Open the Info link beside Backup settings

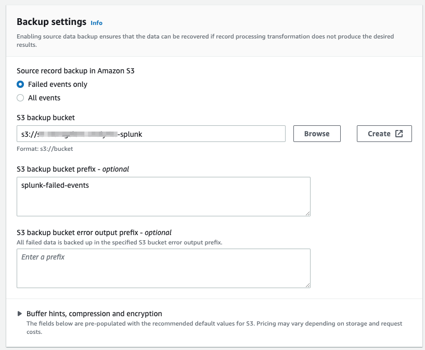pyautogui.click(x=96, y=23)
